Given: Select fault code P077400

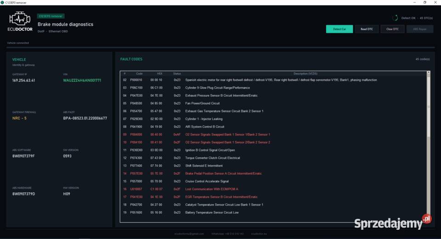Looking at the screenshot, I should 136,166.
